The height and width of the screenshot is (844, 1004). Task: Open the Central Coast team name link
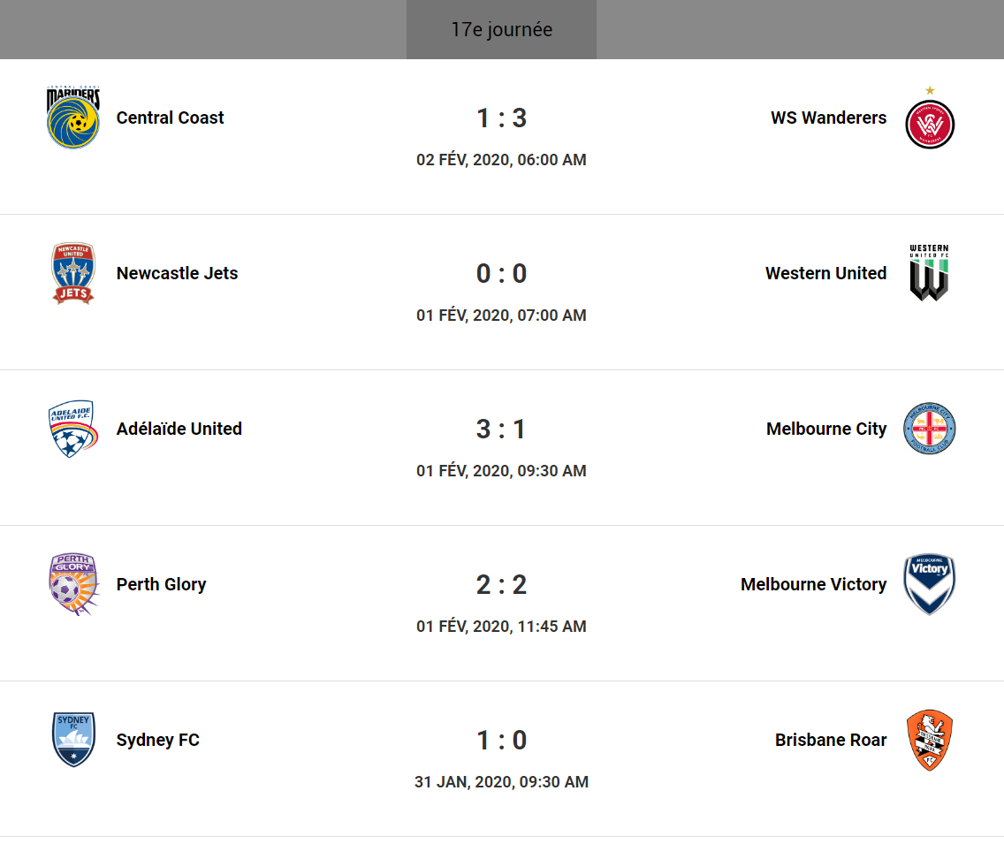click(x=171, y=118)
